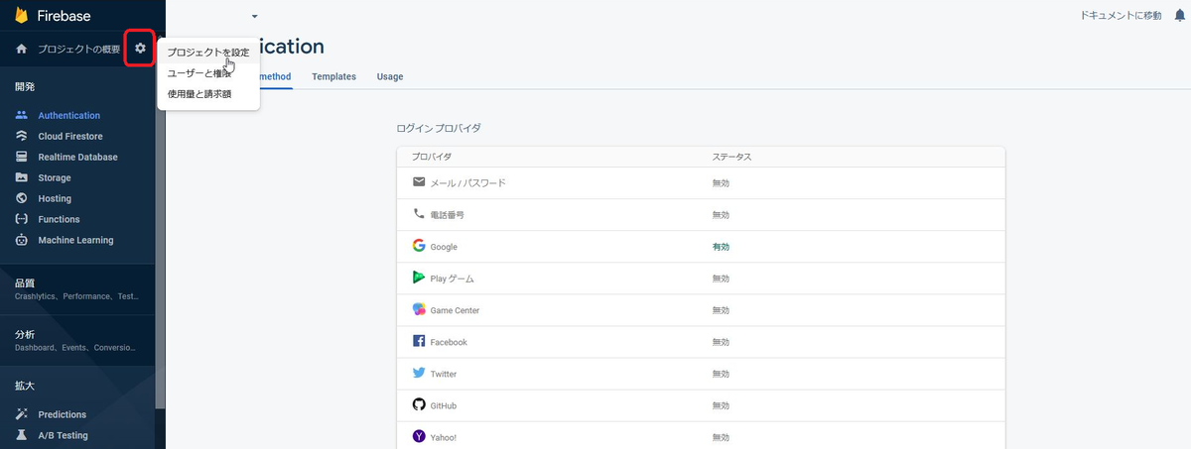Screen dimensions: 1191x449
Task: Select 使用量と請求額 from the menu
Action: pyautogui.click(x=208, y=94)
